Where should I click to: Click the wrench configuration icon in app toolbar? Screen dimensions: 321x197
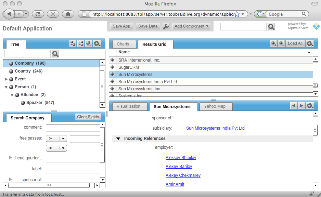pos(166,26)
